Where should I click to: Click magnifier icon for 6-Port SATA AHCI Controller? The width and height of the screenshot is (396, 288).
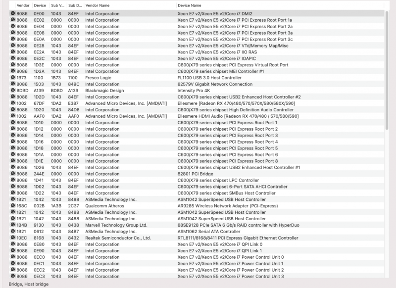pos(13,186)
